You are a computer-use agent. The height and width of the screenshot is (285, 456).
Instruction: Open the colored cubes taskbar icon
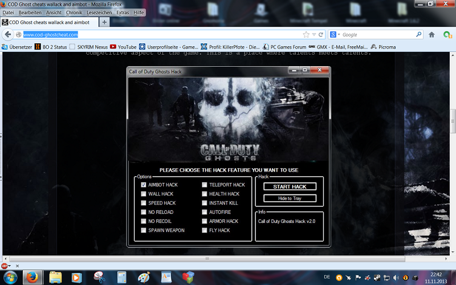[x=189, y=278]
